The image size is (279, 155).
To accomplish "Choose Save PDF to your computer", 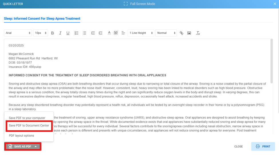I will pyautogui.click(x=27, y=118).
